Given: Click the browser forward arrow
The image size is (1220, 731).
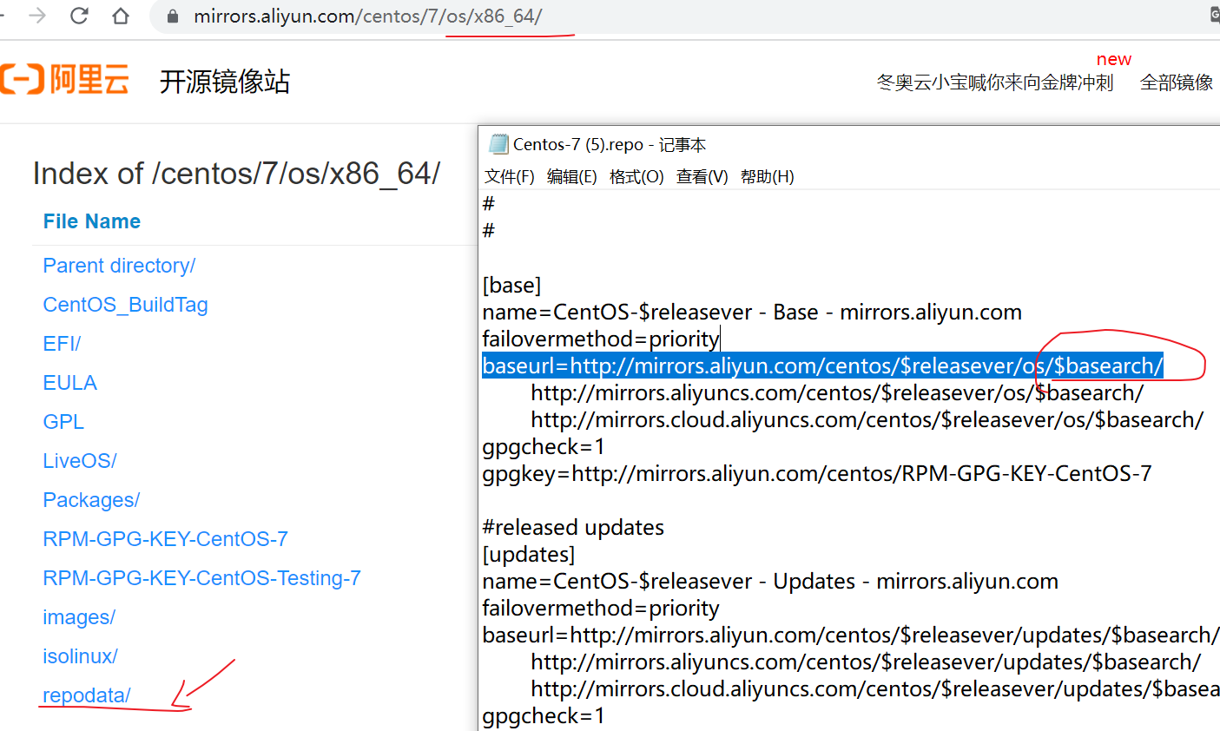Looking at the screenshot, I should pos(37,16).
